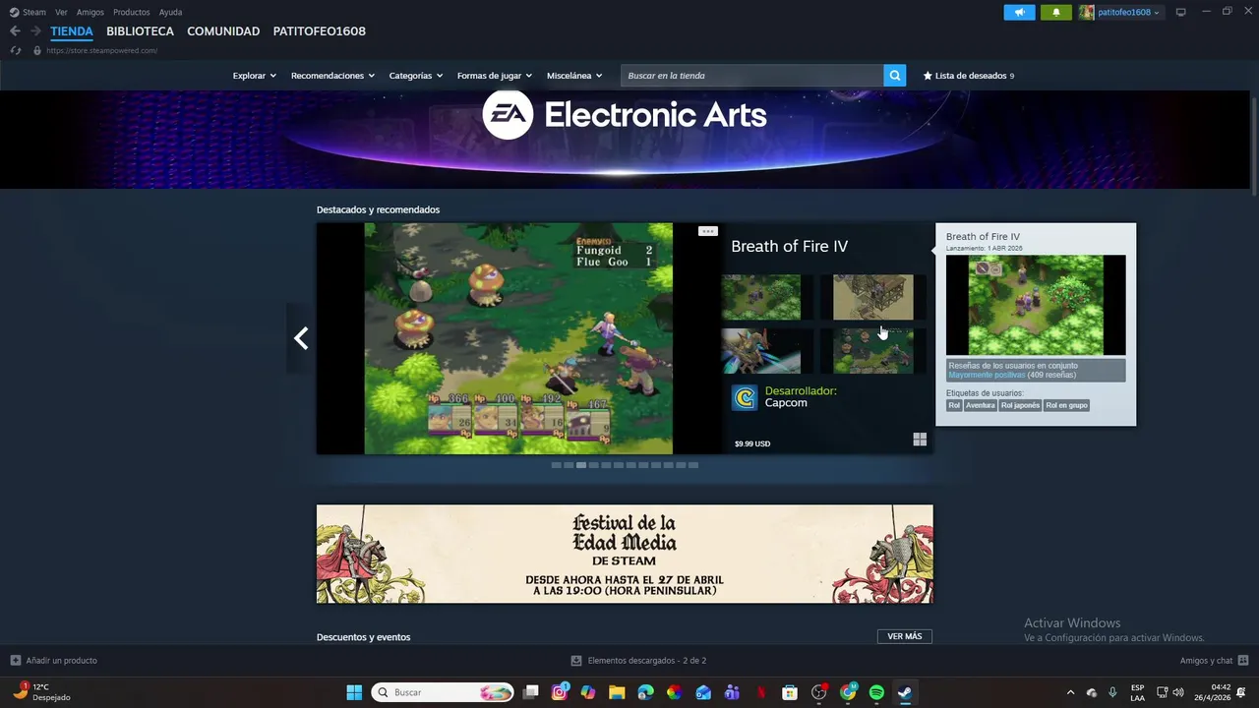Screen dimensions: 1259x708
Task: Open OBS Studio from the taskbar
Action: (818, 692)
